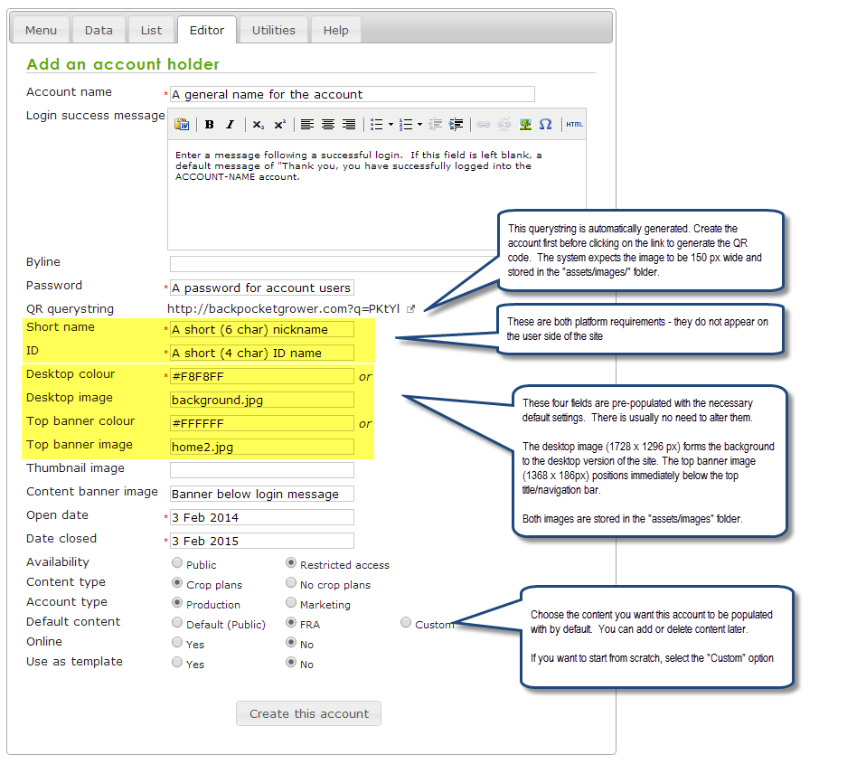This screenshot has width=866, height=764.
Task: Click the Desktop colour hex field
Action: point(262,376)
